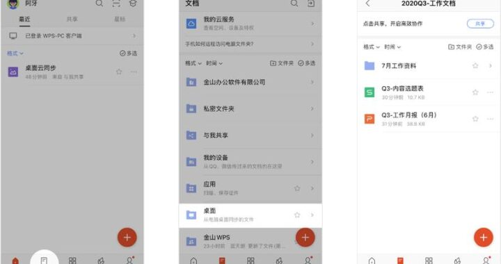The height and width of the screenshot is (264, 501).
Task: Open the 阿牙 profile avatar
Action: [13, 4]
